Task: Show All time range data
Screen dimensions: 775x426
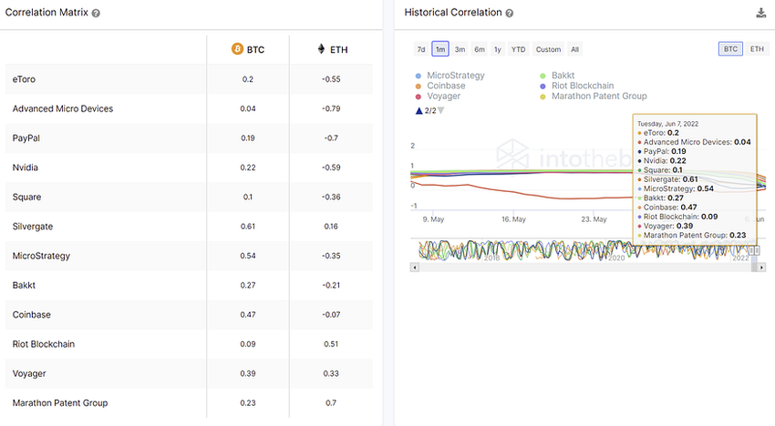Action: tap(574, 49)
